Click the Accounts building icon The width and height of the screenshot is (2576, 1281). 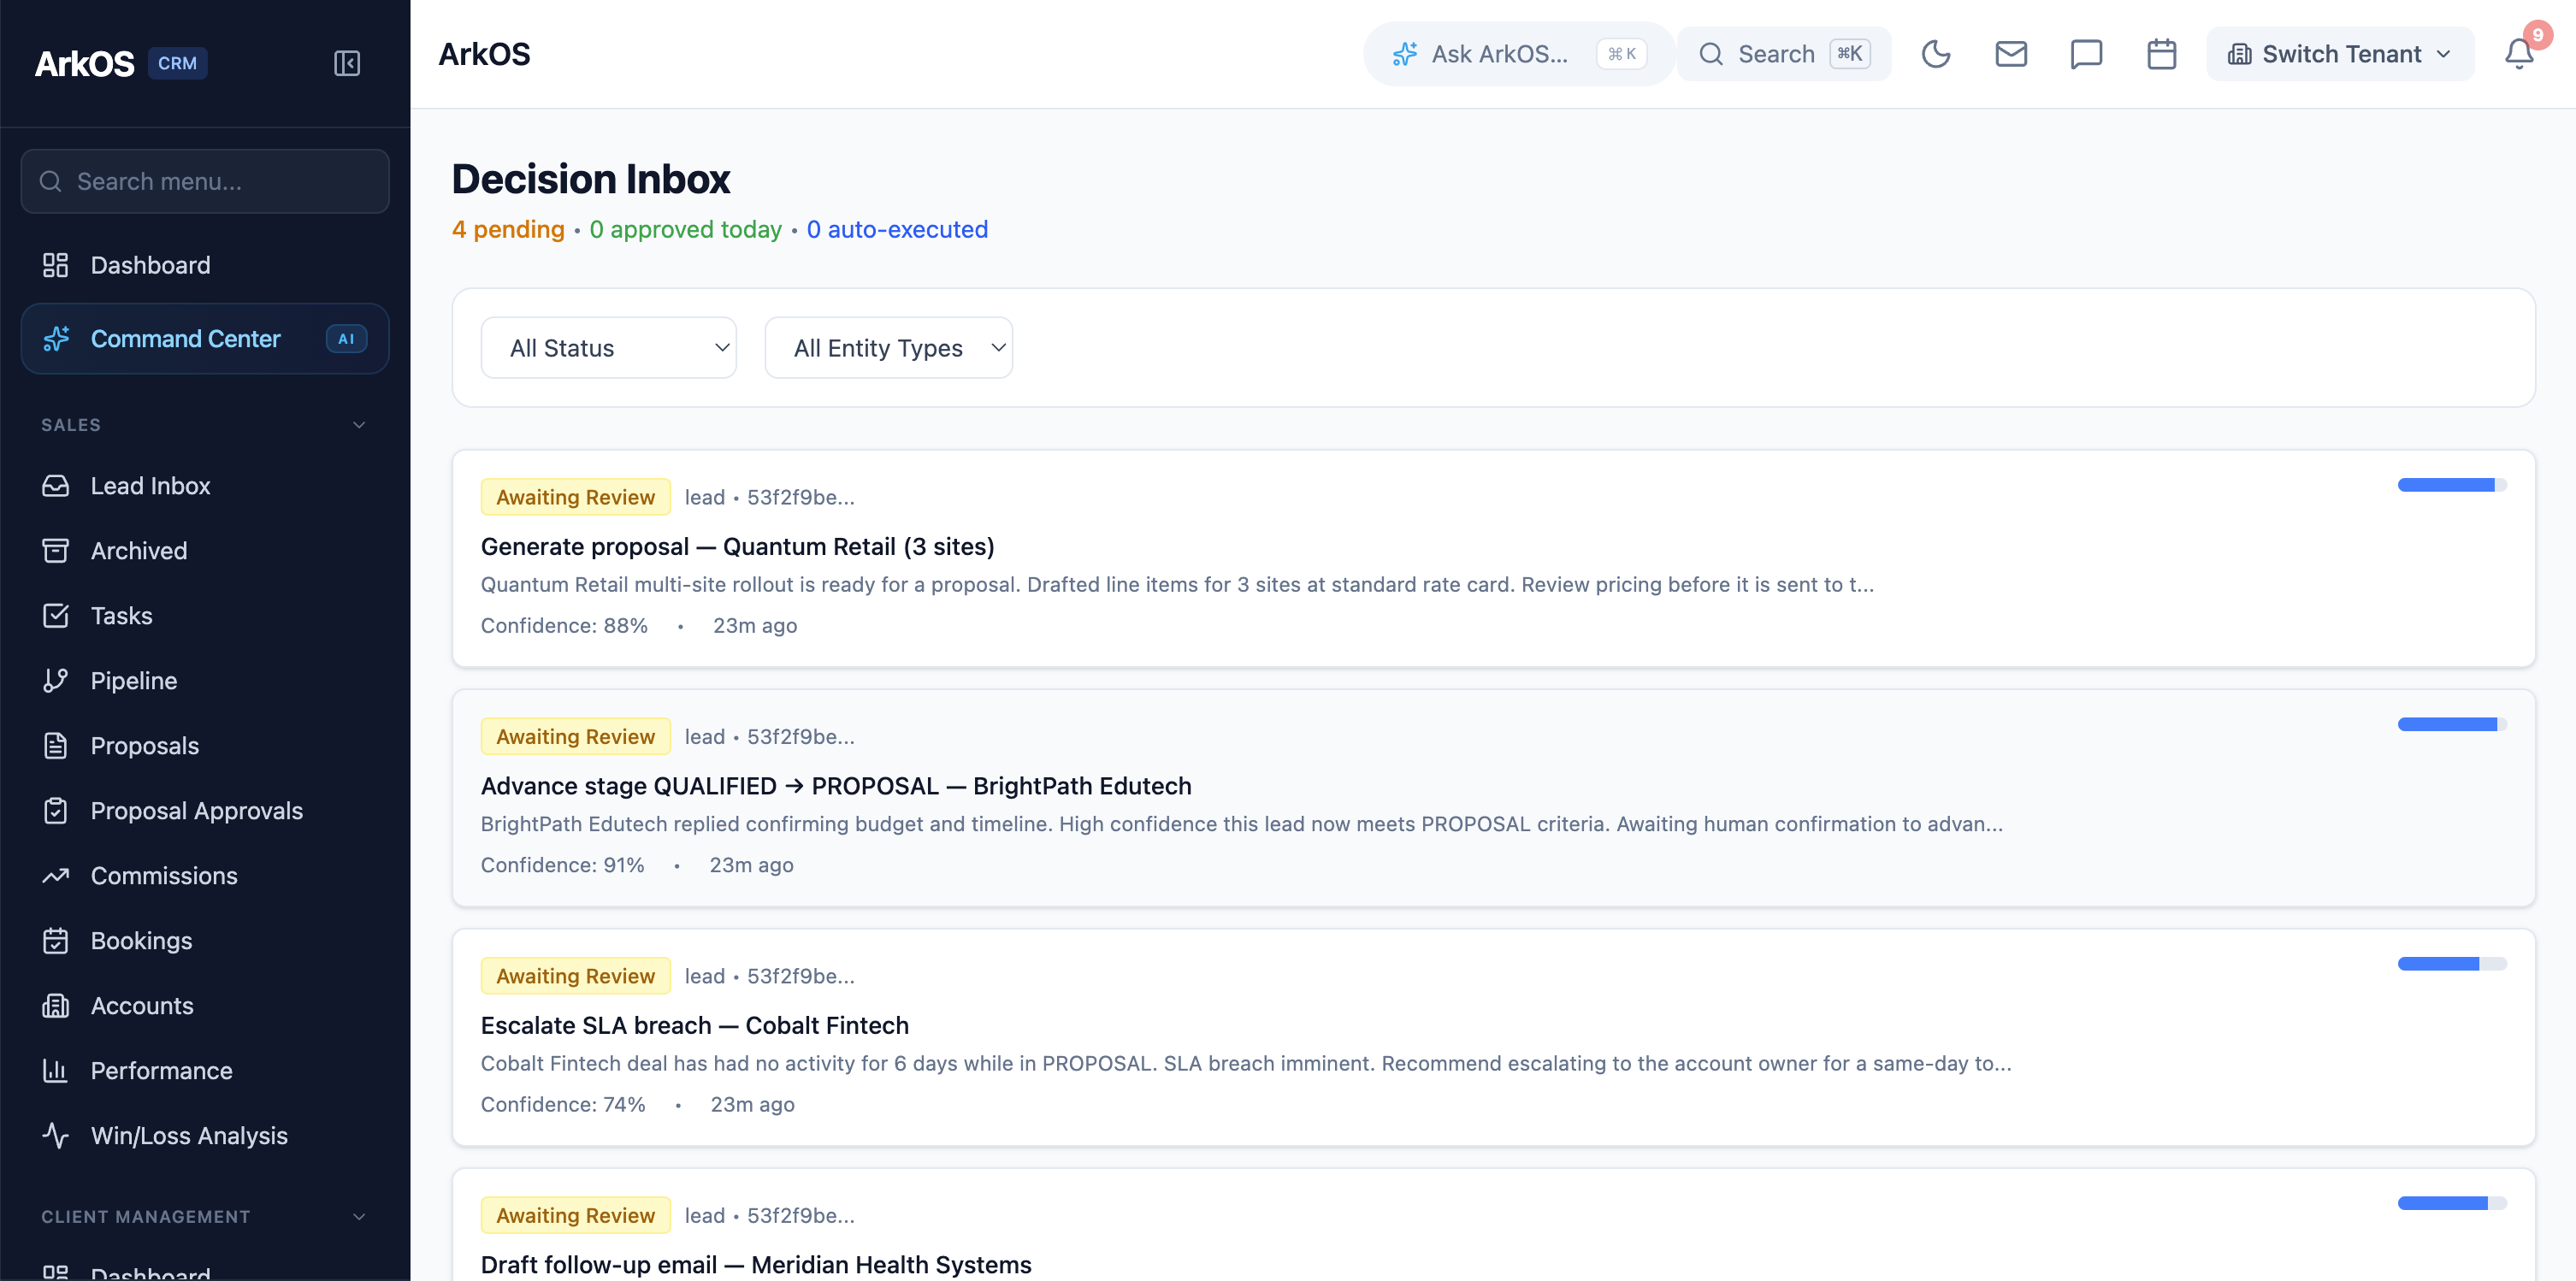[55, 1006]
